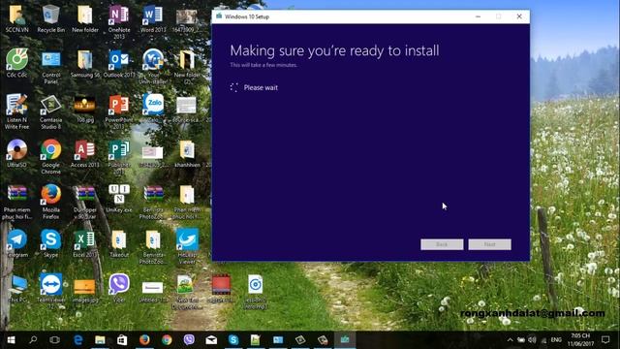
Task: Minimize the Windows 10 Setup window
Action: pos(478,16)
